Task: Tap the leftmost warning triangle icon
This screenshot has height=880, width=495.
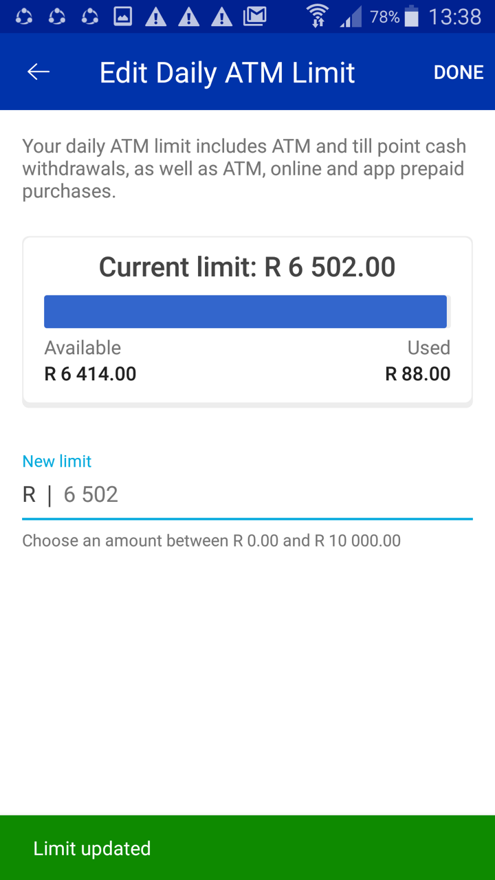Action: pos(156,16)
